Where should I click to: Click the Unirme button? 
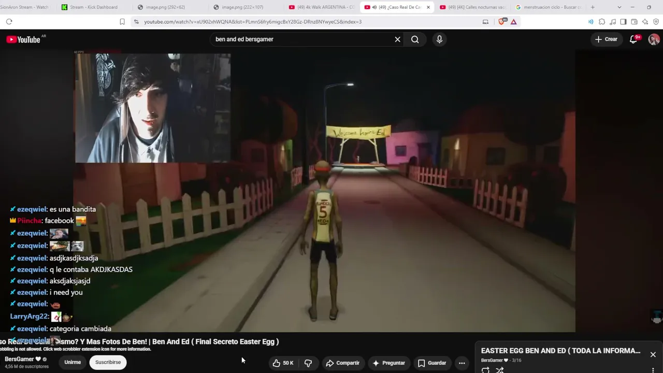[x=73, y=362]
